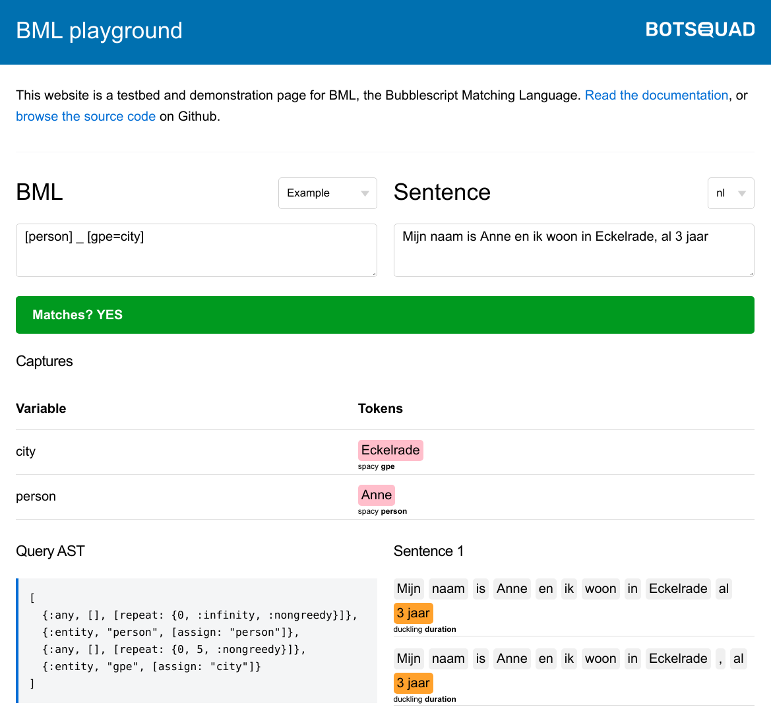Click the woon token in first sentence row

click(600, 589)
